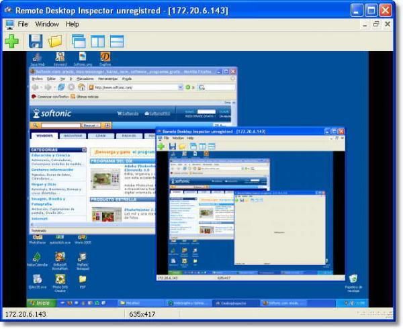Click the floppy disk save icon
403x329 pixels.
36,41
